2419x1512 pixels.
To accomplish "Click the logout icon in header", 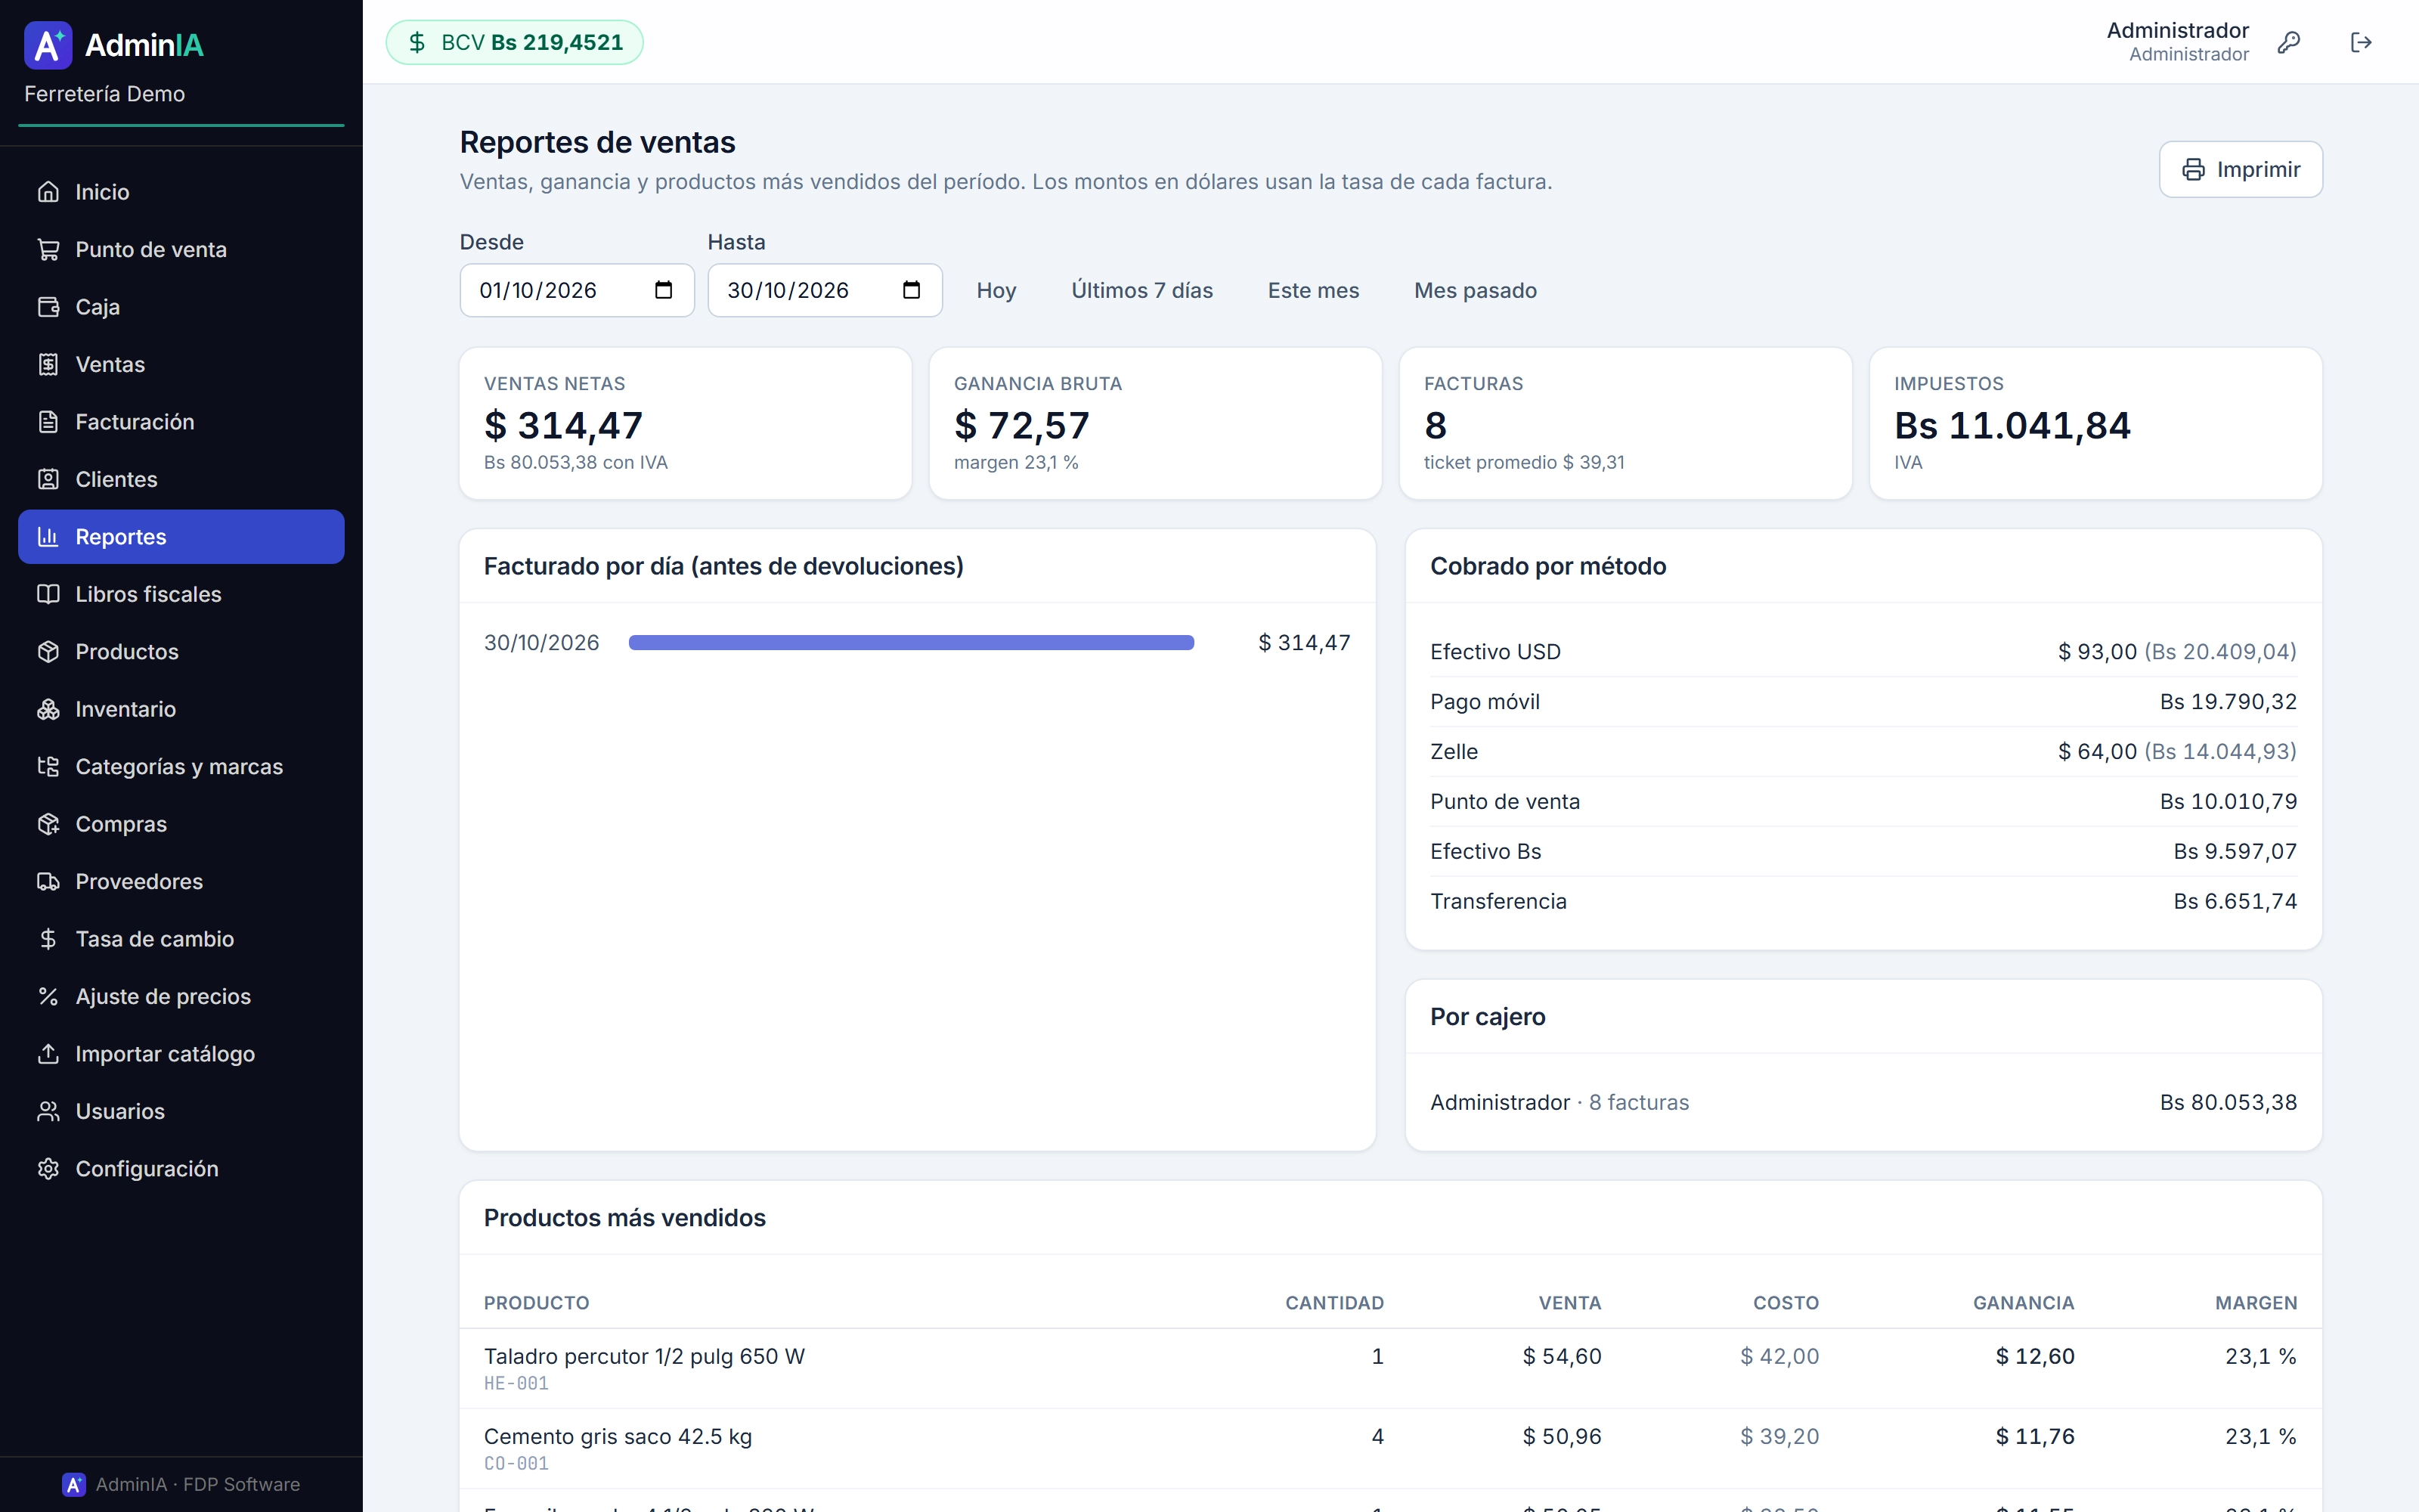I will [x=2361, y=42].
